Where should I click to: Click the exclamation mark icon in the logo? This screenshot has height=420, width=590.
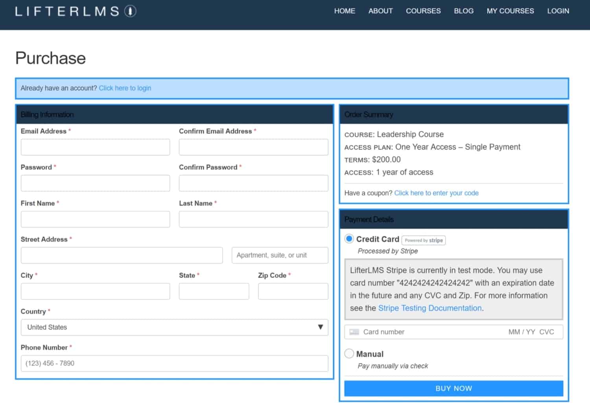(131, 11)
